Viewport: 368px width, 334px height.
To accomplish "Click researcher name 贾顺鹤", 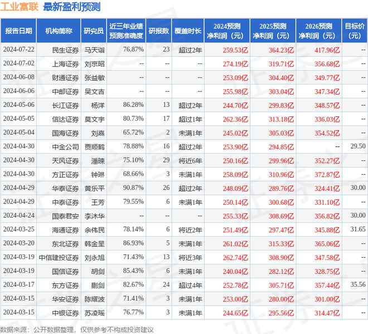I will pos(94,147).
